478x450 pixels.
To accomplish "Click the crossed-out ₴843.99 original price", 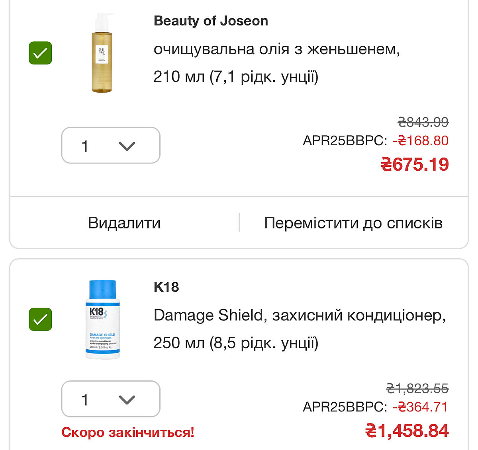I will click(x=423, y=122).
